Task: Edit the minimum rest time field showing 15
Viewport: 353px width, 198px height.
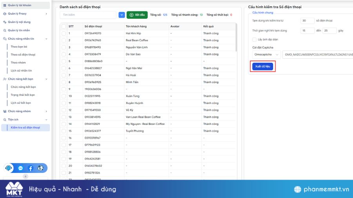Action: click(307, 31)
